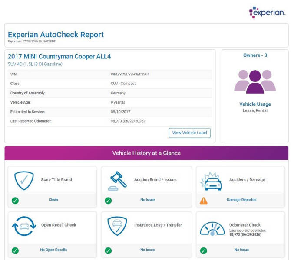This screenshot has height=260, width=291.
Task: Click the 2017 MINI Countryman Cooper ALL4 title
Action: [x=59, y=56]
